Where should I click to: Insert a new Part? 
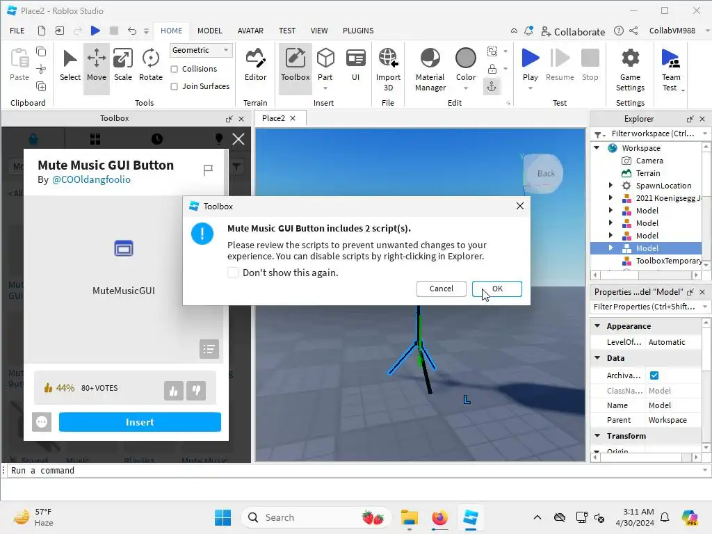coord(325,66)
